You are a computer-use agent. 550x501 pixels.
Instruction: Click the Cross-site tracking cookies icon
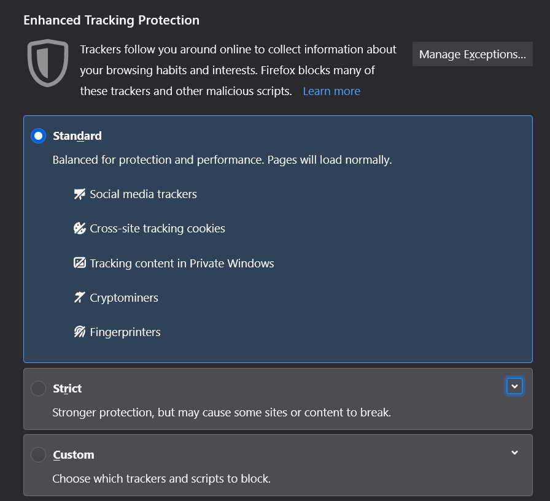[79, 229]
